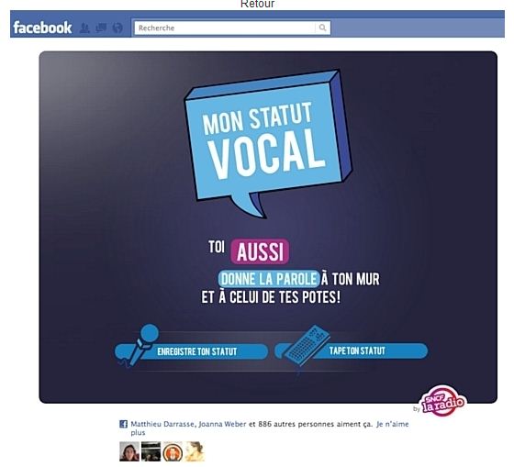The width and height of the screenshot is (514, 467).
Task: Click the search magnifier button
Action: pyautogui.click(x=323, y=28)
